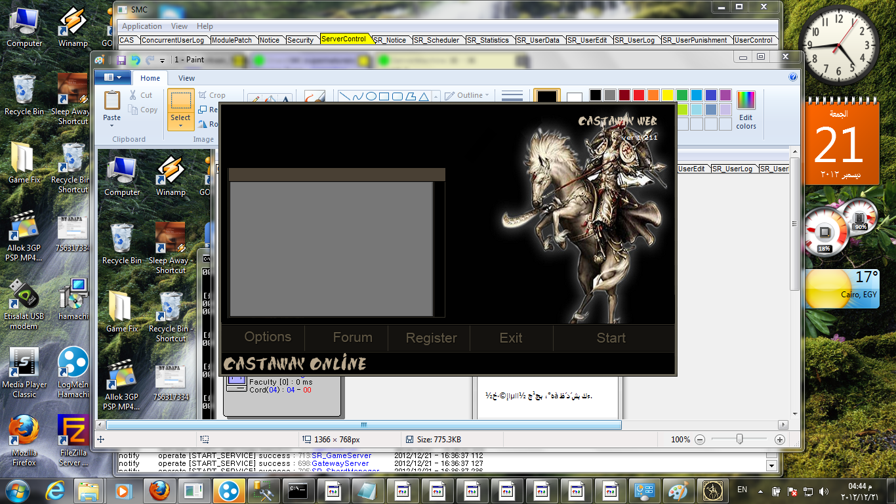Click the Copy tool in Clipboard group
896x504 pixels.
coord(144,110)
